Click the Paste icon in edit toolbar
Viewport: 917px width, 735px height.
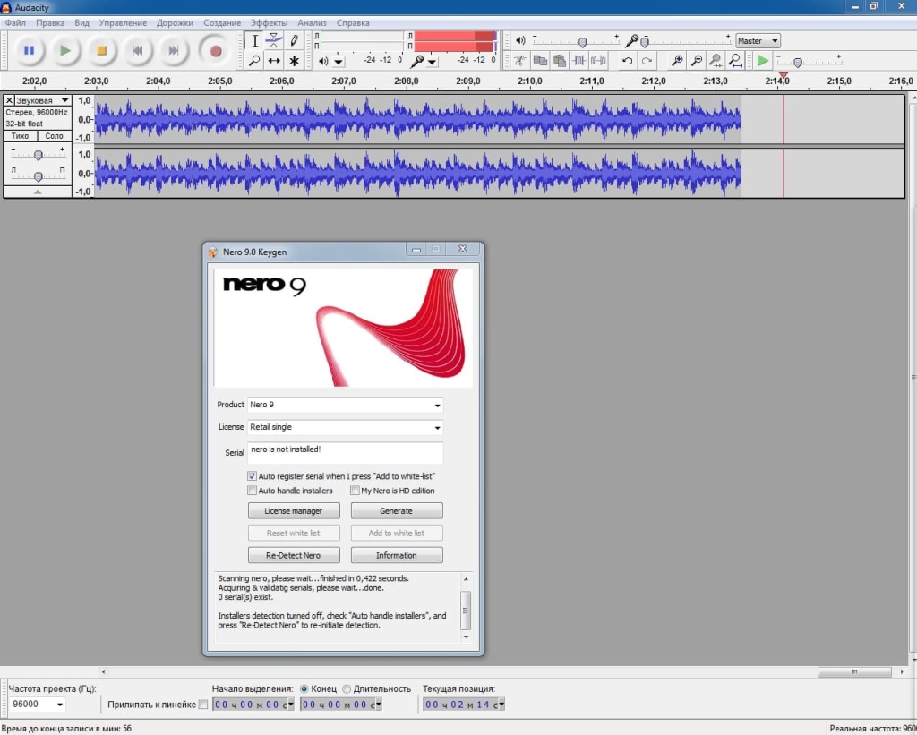coord(559,60)
